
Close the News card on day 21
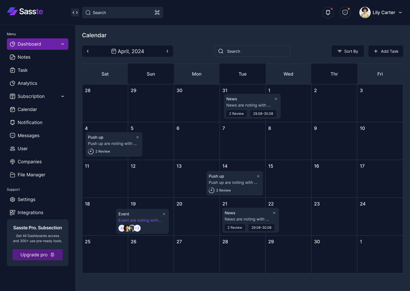click(x=274, y=213)
